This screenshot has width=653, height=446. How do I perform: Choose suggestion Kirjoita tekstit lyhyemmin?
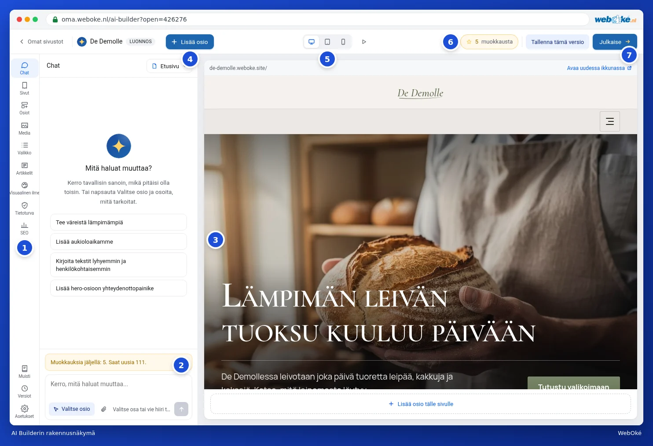[x=118, y=265]
